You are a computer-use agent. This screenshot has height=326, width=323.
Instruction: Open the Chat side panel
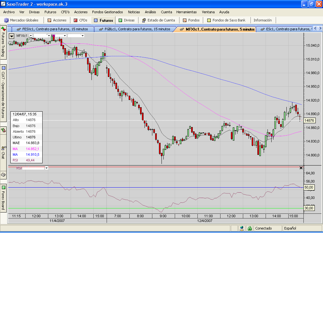coord(3,153)
